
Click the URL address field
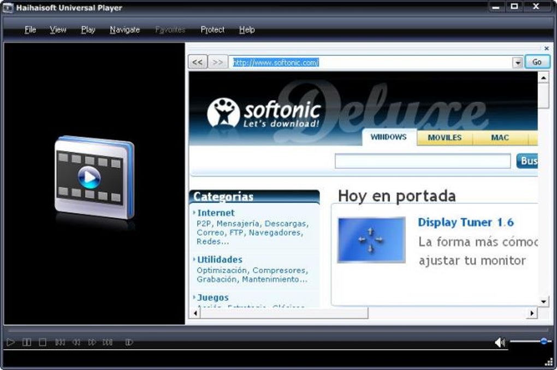[370, 63]
